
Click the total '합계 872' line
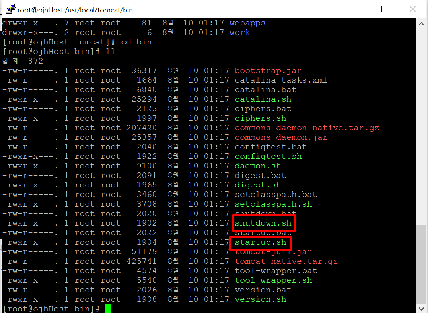(x=23, y=61)
